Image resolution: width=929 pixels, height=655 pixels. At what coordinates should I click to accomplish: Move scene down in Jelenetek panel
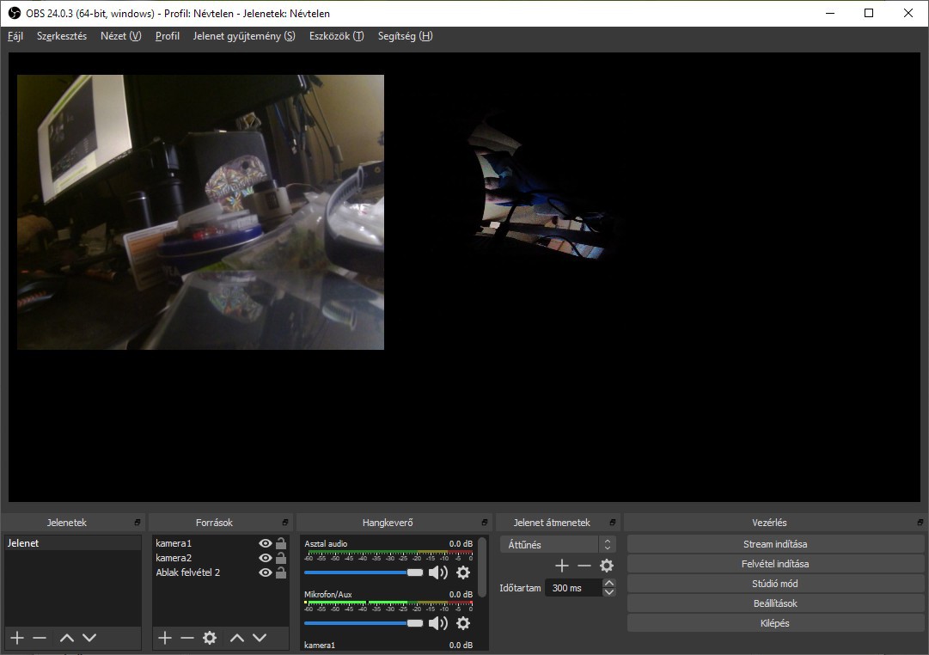[89, 638]
